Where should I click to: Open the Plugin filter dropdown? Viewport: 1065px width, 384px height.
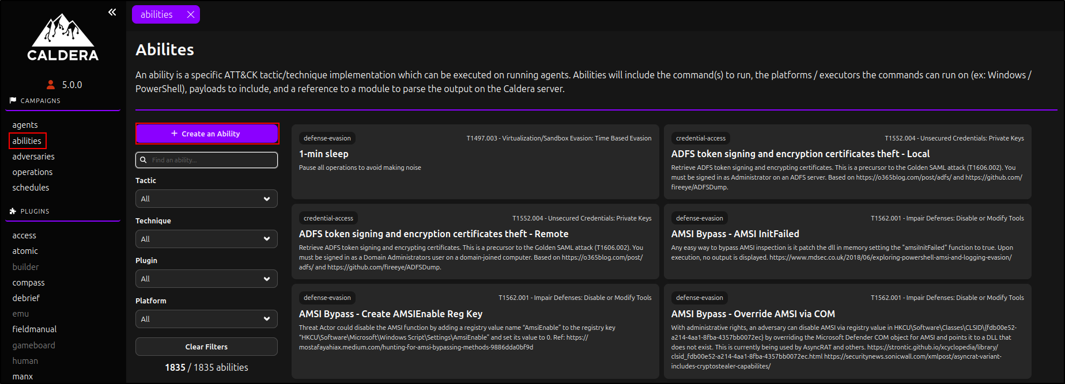[x=206, y=279]
